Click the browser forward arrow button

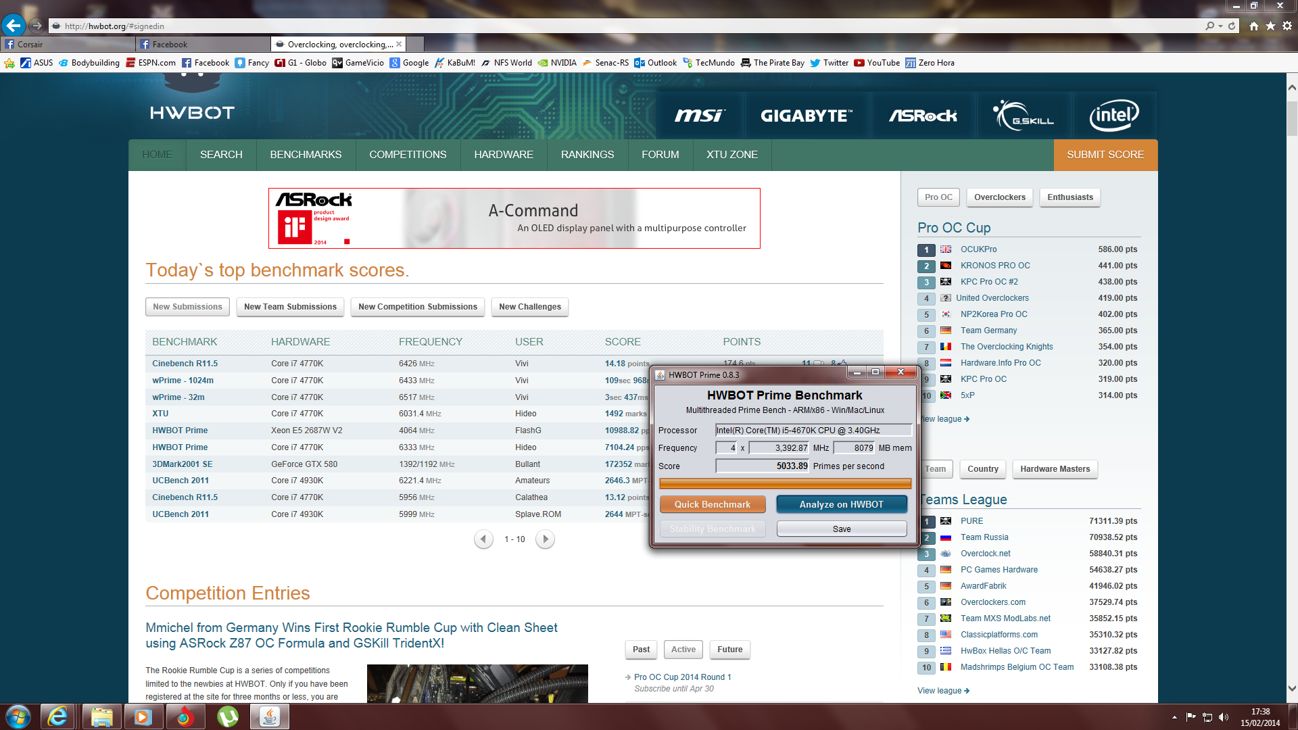click(37, 26)
